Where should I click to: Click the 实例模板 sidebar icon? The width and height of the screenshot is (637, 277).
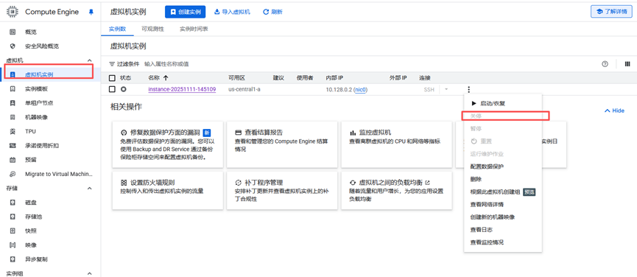click(13, 89)
